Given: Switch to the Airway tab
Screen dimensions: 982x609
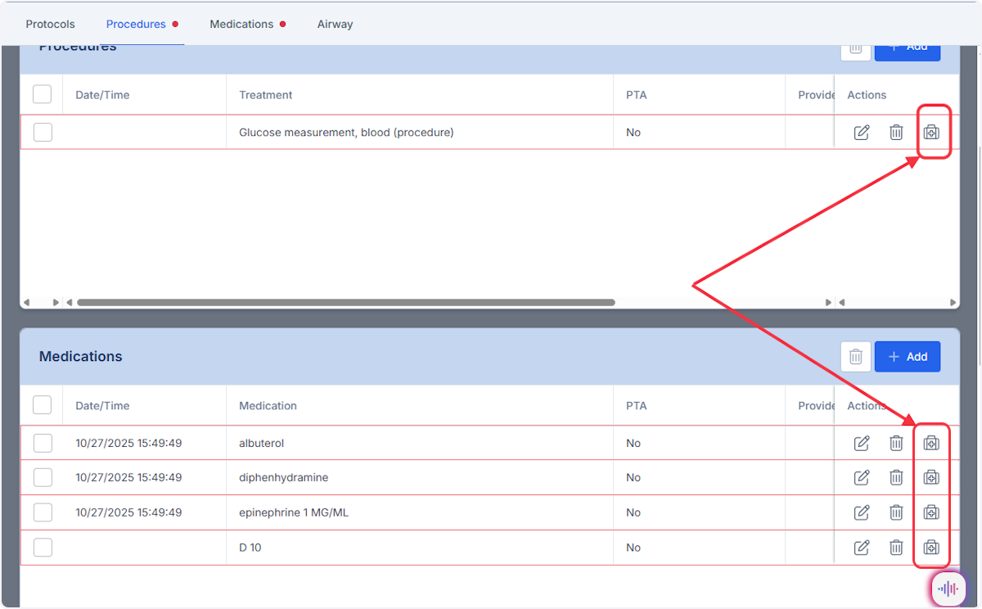Looking at the screenshot, I should tap(336, 25).
